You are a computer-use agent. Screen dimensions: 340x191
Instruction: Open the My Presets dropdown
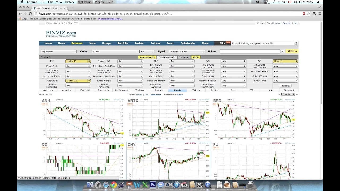click(x=59, y=51)
